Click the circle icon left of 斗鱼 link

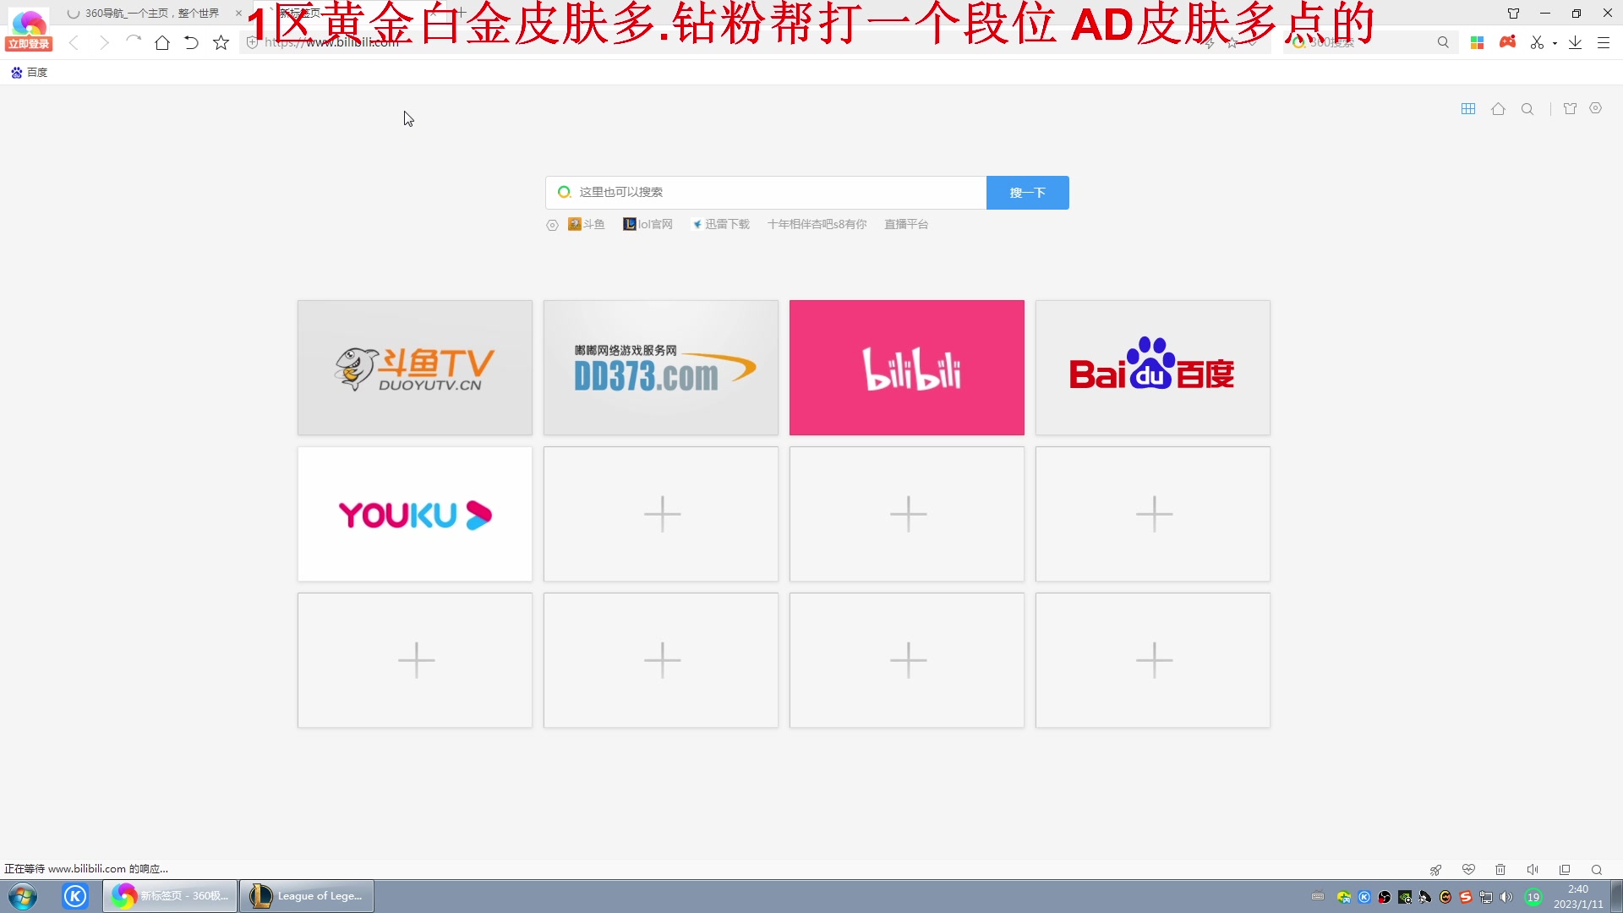(x=552, y=225)
